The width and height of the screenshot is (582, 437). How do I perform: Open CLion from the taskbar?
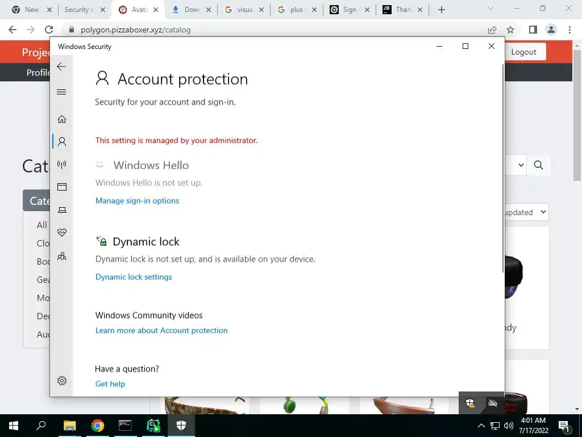pyautogui.click(x=153, y=426)
